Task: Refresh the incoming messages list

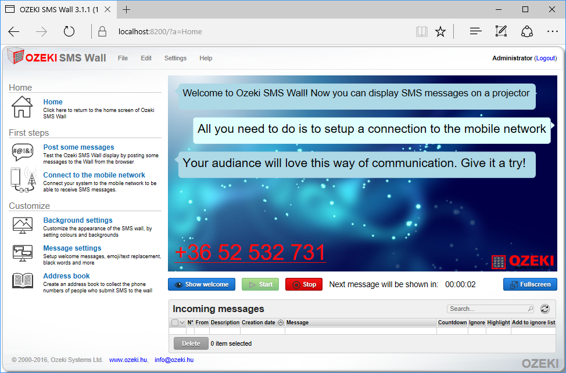Action: tap(544, 309)
